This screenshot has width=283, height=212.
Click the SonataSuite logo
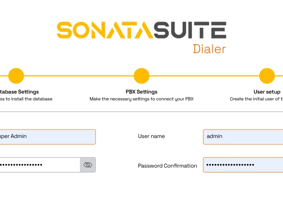[x=141, y=30]
